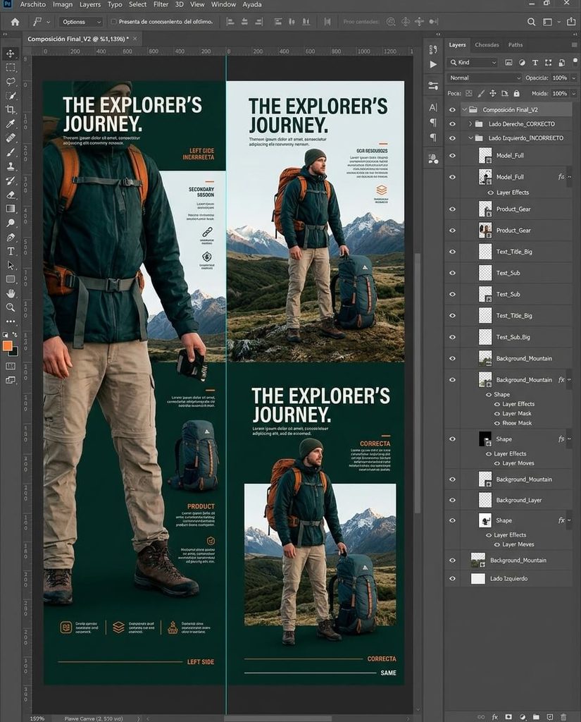
Task: Hide the Composición Final_V2 group
Action: tap(452, 110)
